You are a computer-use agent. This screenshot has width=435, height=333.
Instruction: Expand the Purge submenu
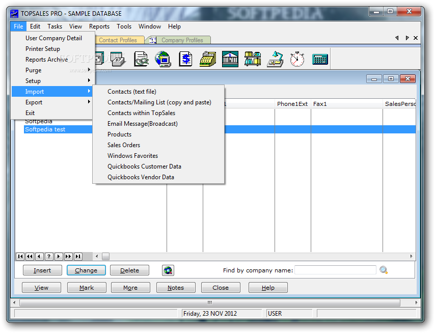[x=52, y=70]
